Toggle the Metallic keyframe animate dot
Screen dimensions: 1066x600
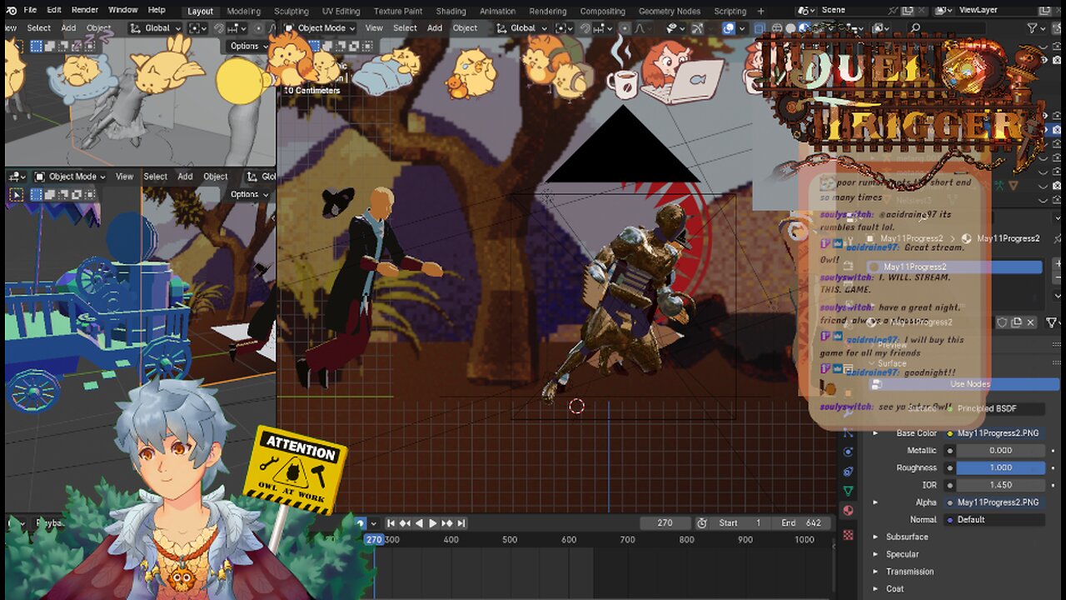tap(1053, 450)
